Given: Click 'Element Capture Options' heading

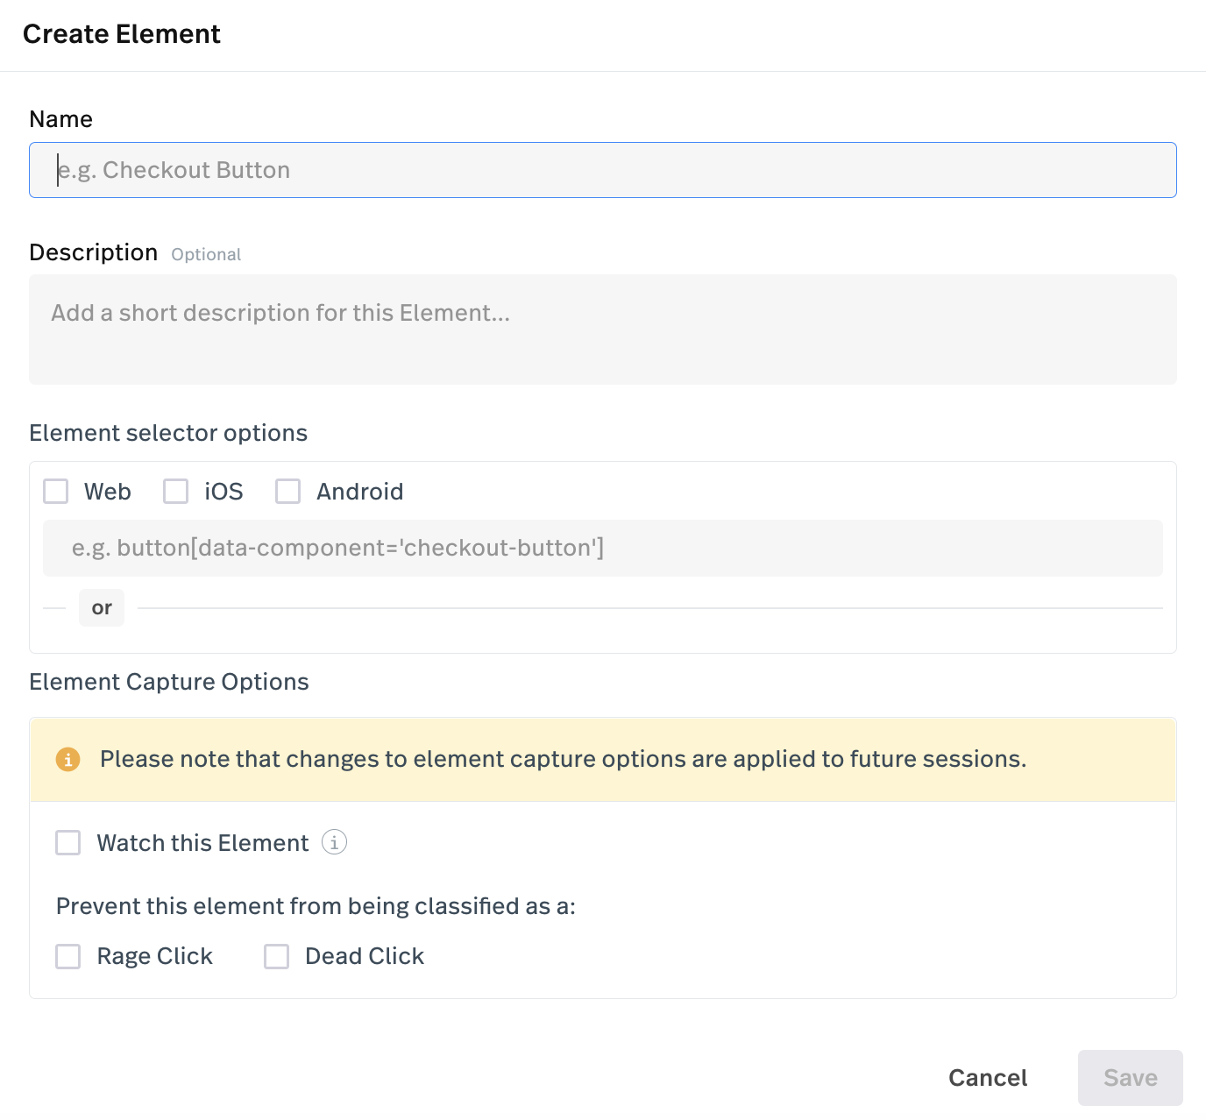Looking at the screenshot, I should point(169,682).
